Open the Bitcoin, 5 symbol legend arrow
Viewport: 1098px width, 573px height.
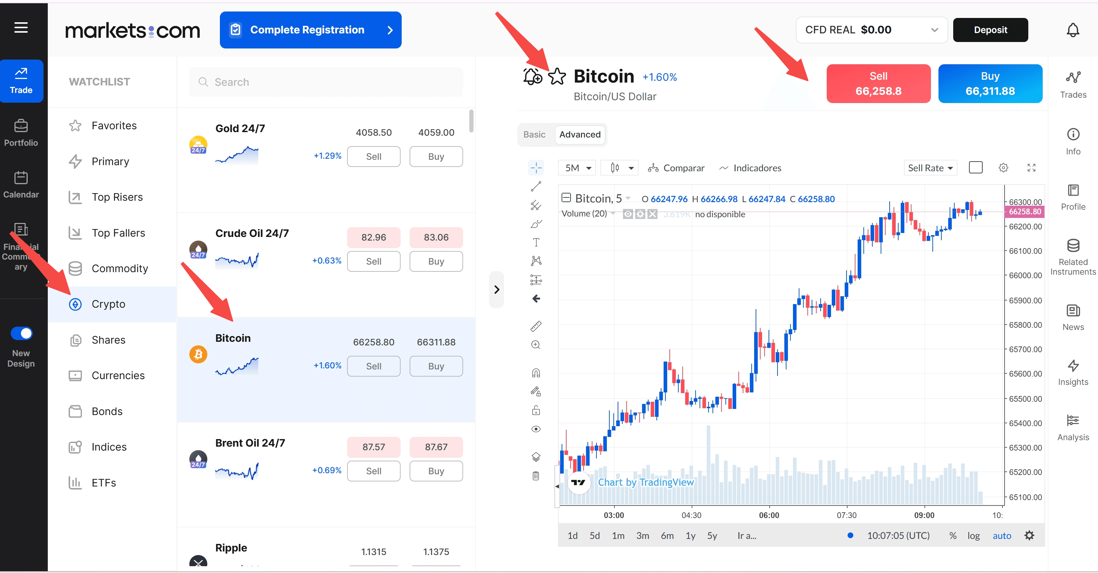628,198
